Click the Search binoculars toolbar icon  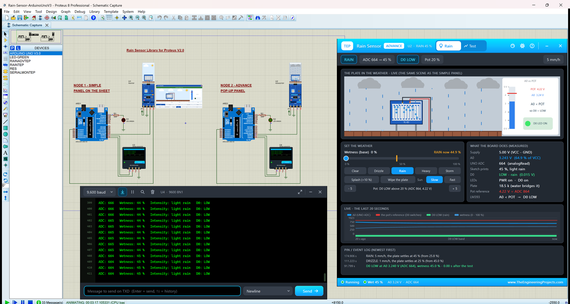point(258,18)
